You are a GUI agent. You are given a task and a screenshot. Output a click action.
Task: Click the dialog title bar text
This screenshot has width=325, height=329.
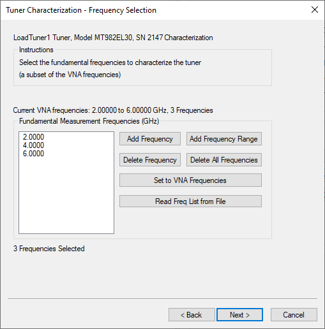[x=81, y=10]
